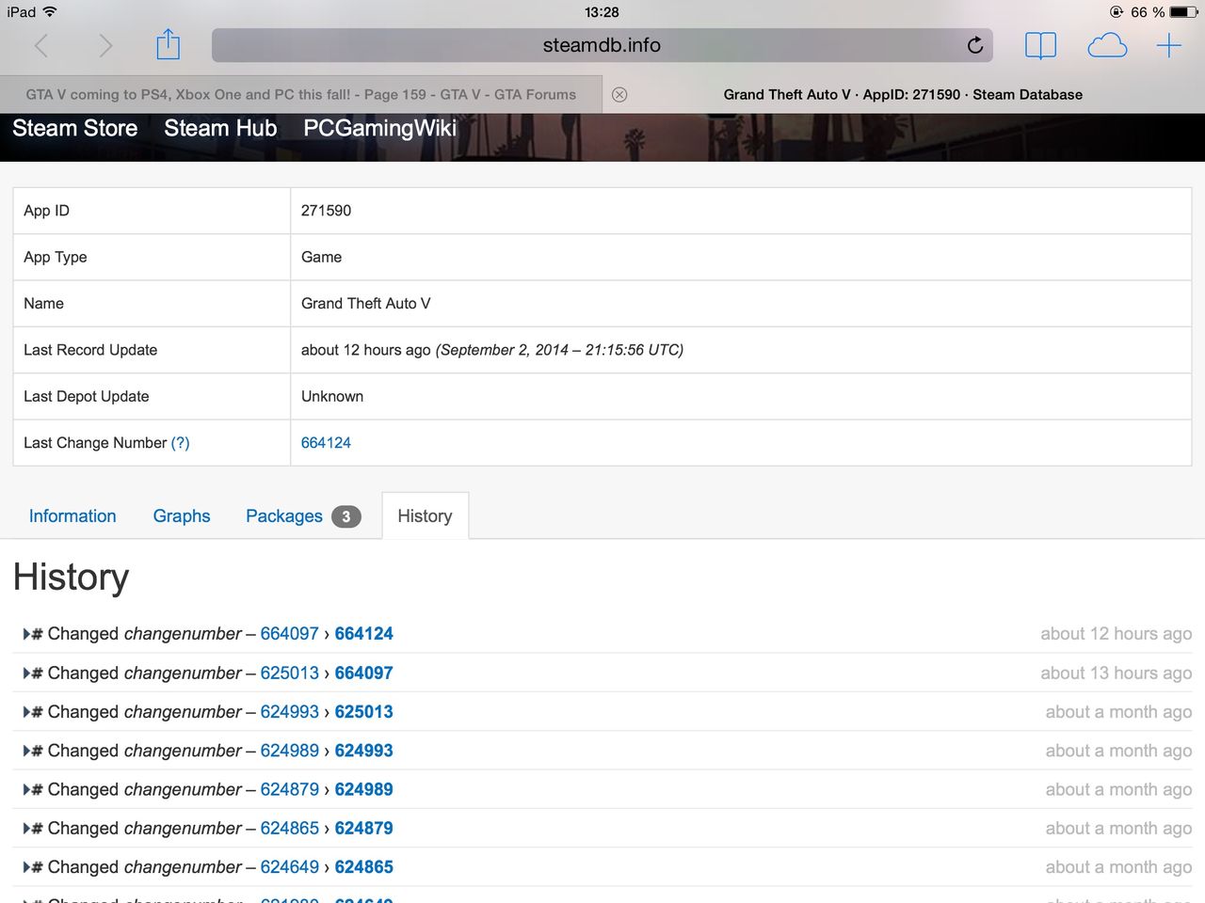Switch to the Packages tab
The image size is (1205, 903).
click(x=302, y=515)
